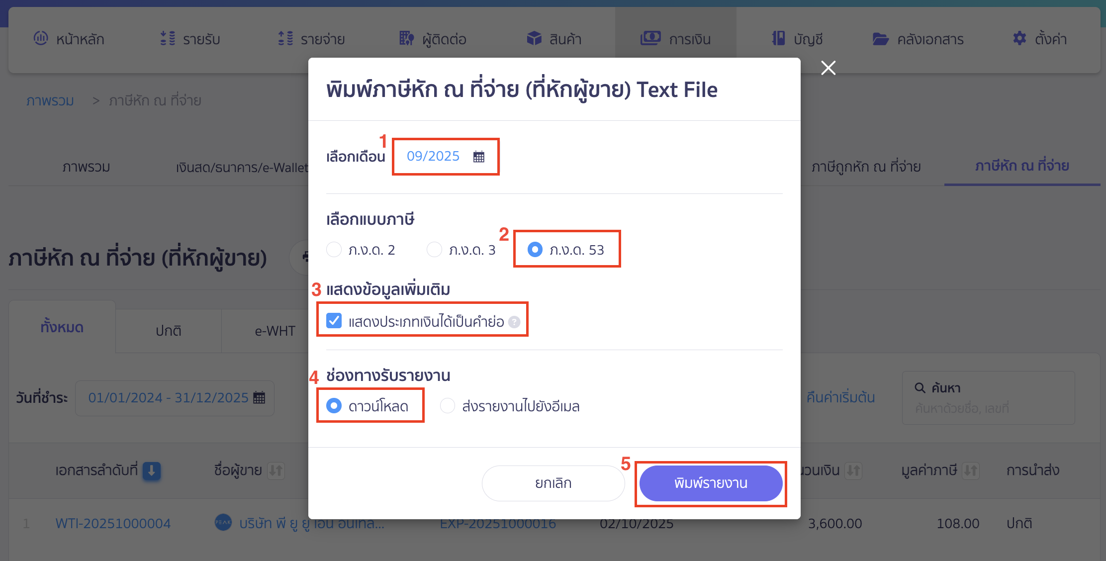Open the สินค้า products cube icon
Viewport: 1106px width, 561px height.
(x=533, y=38)
